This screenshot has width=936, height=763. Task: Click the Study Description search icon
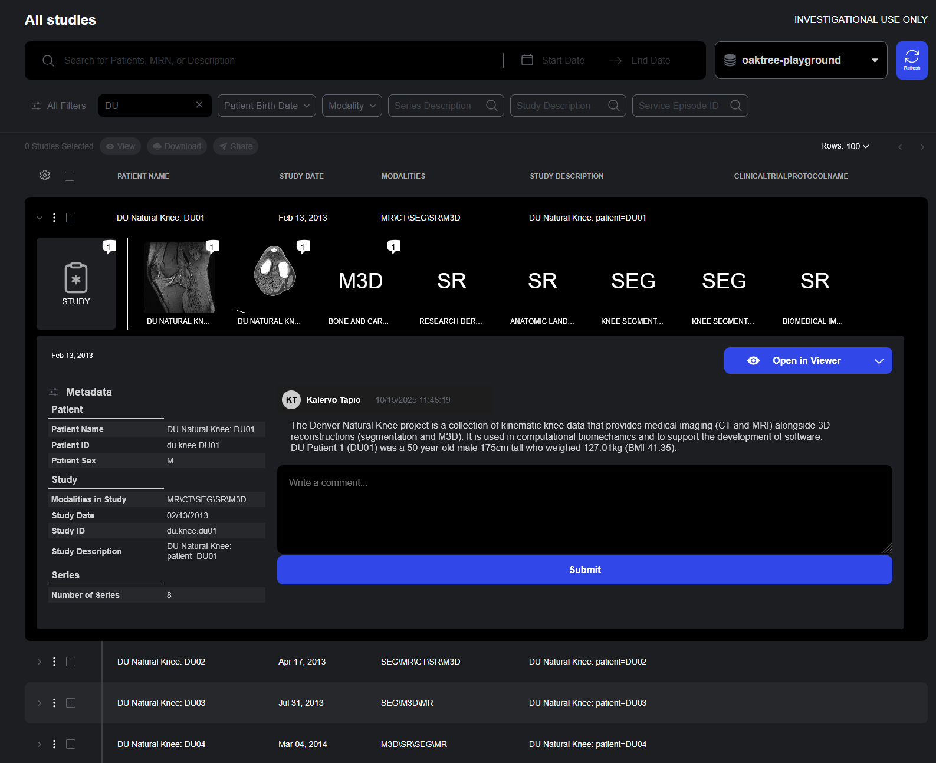tap(613, 106)
